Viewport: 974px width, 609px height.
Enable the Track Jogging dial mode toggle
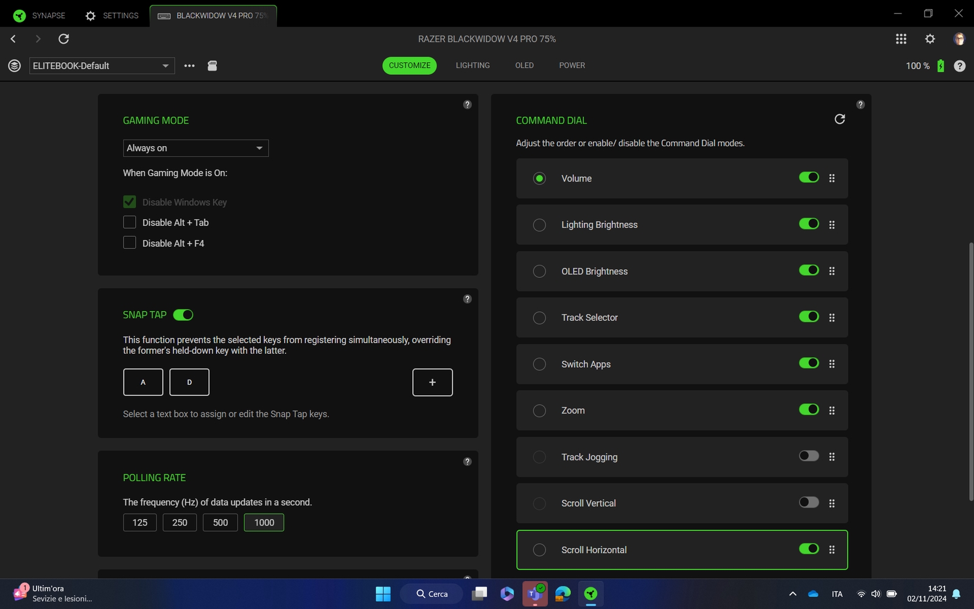(808, 456)
